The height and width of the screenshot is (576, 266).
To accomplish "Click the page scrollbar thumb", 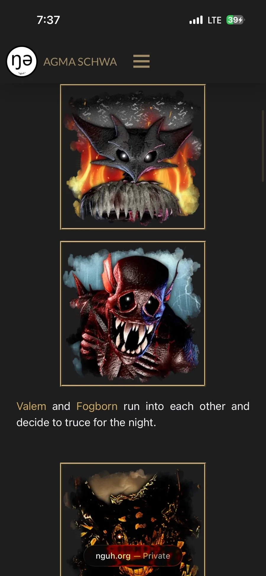I will [263, 146].
